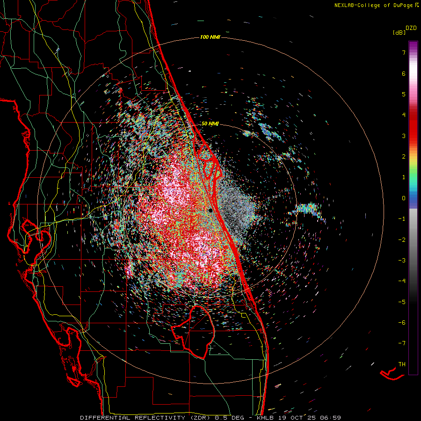Click the 6 value on the color scale
The height and width of the screenshot is (421, 421).
[x=404, y=73]
